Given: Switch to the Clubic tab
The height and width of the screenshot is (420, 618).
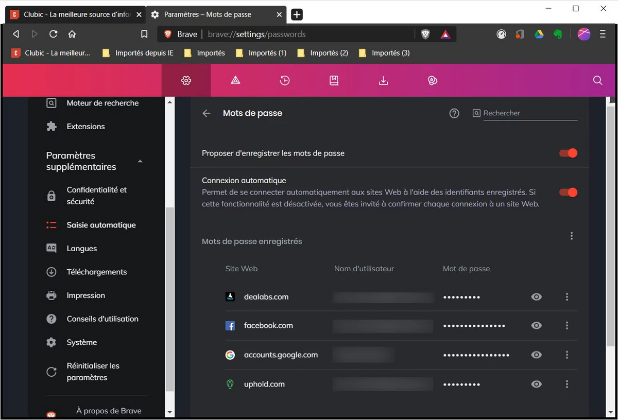Looking at the screenshot, I should point(76,14).
